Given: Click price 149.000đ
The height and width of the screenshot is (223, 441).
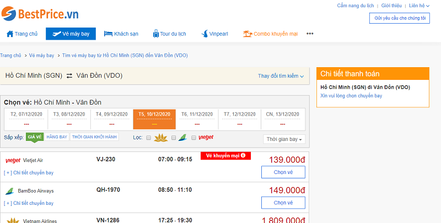Looking at the screenshot, I should pos(287,191).
